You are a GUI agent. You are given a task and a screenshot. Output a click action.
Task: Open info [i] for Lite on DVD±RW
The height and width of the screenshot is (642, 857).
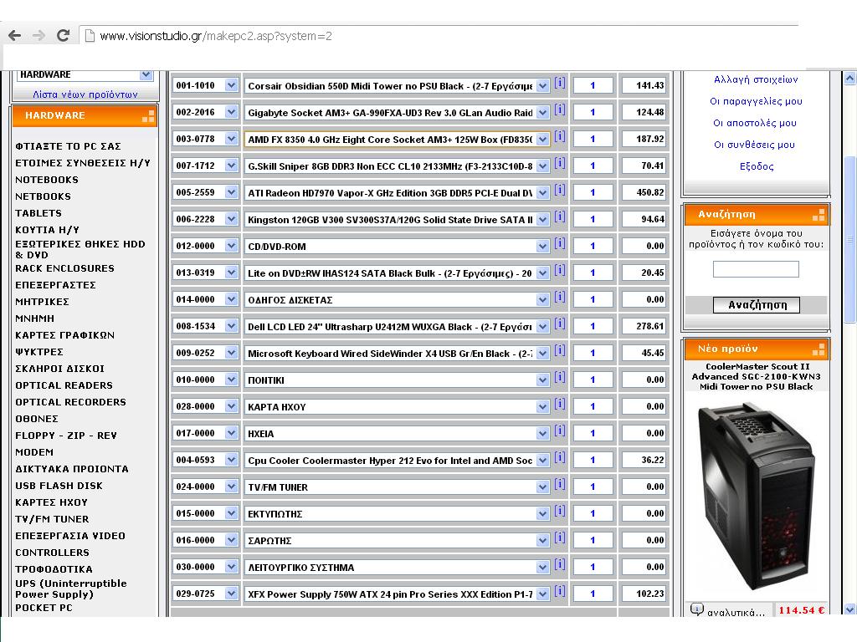click(560, 270)
